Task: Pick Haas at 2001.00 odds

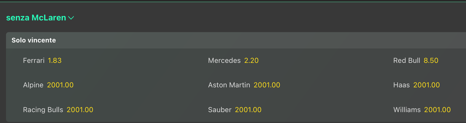Action: (426, 85)
